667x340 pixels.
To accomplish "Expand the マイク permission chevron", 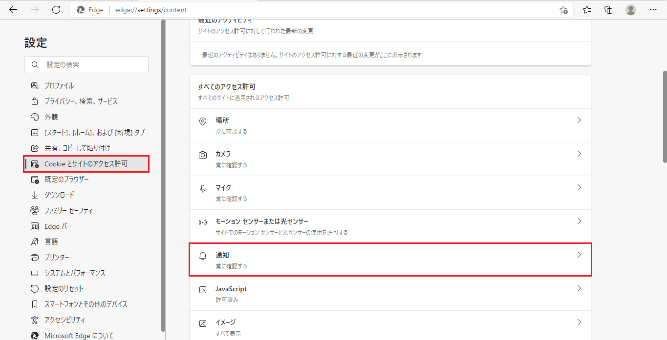I will point(579,187).
